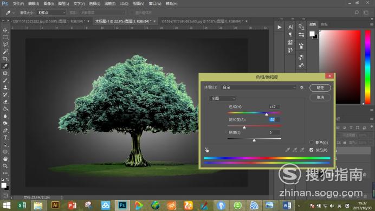Viewport: 375px width, 211px height.
Task: Open the Layer (图层) menu
Action: pos(63,4)
